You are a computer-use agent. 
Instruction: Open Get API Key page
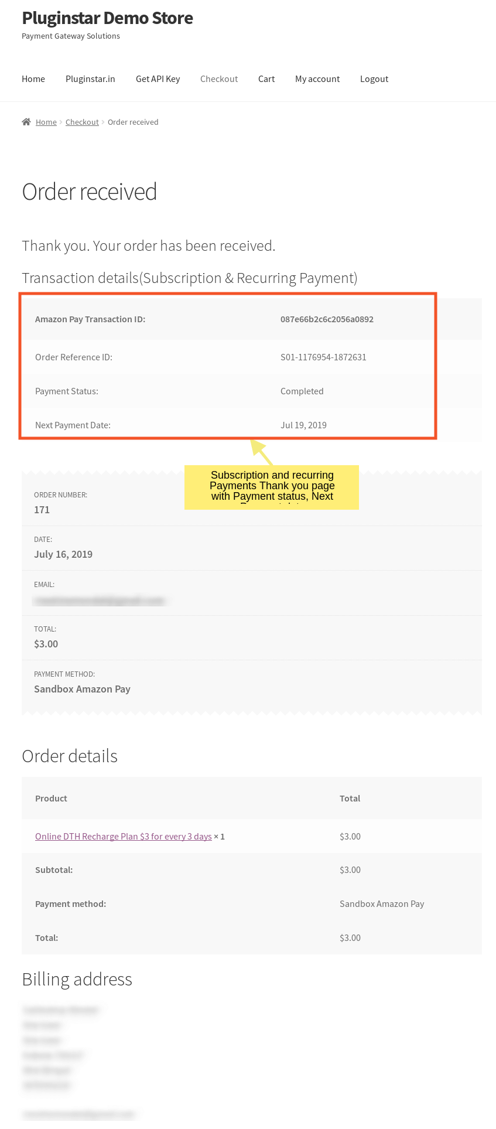[158, 79]
